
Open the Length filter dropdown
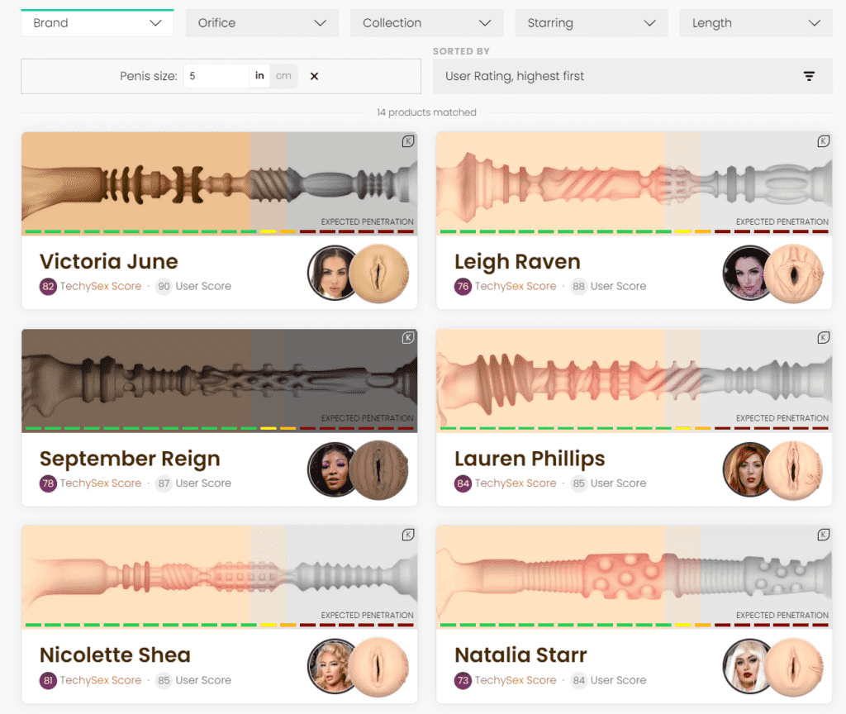pyautogui.click(x=756, y=23)
